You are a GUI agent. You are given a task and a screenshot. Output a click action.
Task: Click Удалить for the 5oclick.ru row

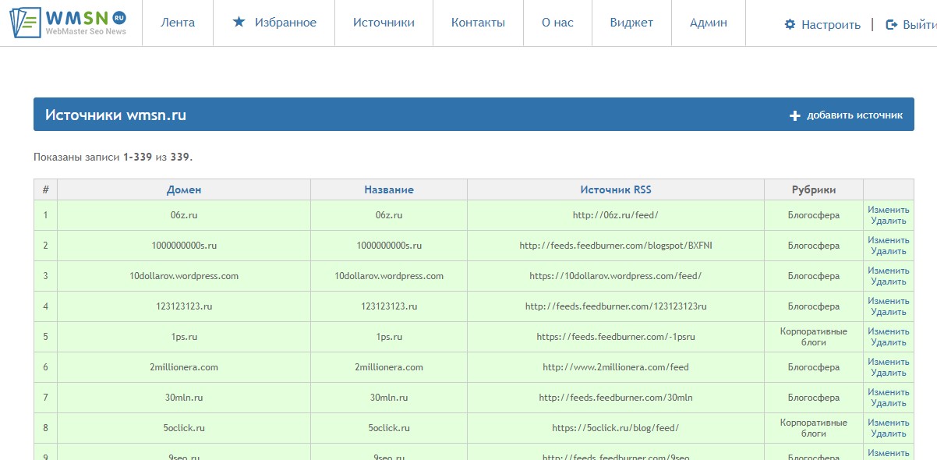889,433
